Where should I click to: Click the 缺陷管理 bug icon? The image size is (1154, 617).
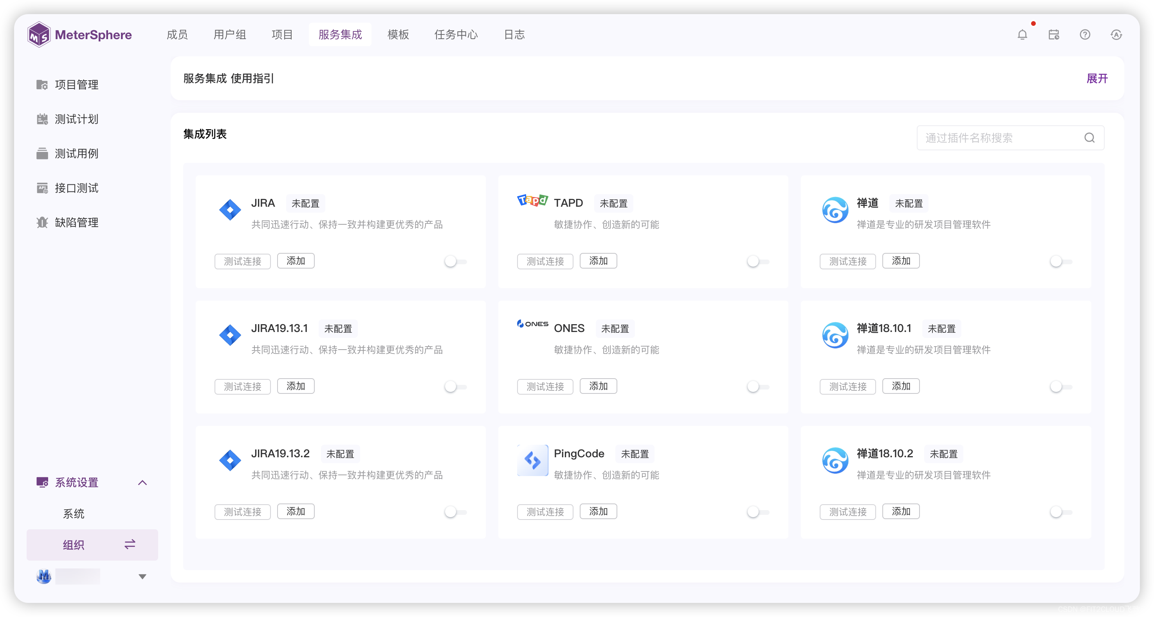pyautogui.click(x=42, y=223)
